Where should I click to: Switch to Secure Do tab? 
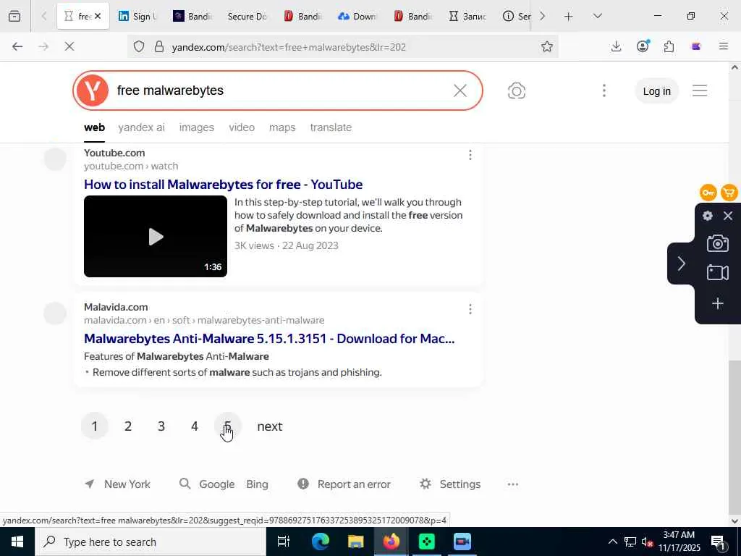tap(247, 16)
